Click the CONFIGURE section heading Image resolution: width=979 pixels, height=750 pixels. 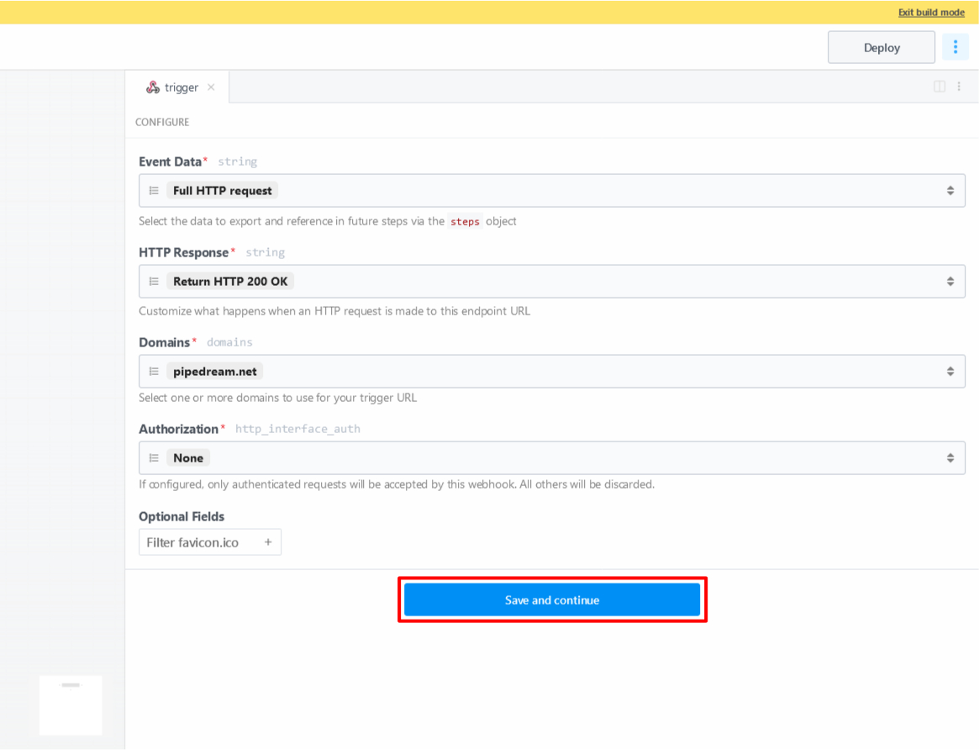click(x=162, y=122)
